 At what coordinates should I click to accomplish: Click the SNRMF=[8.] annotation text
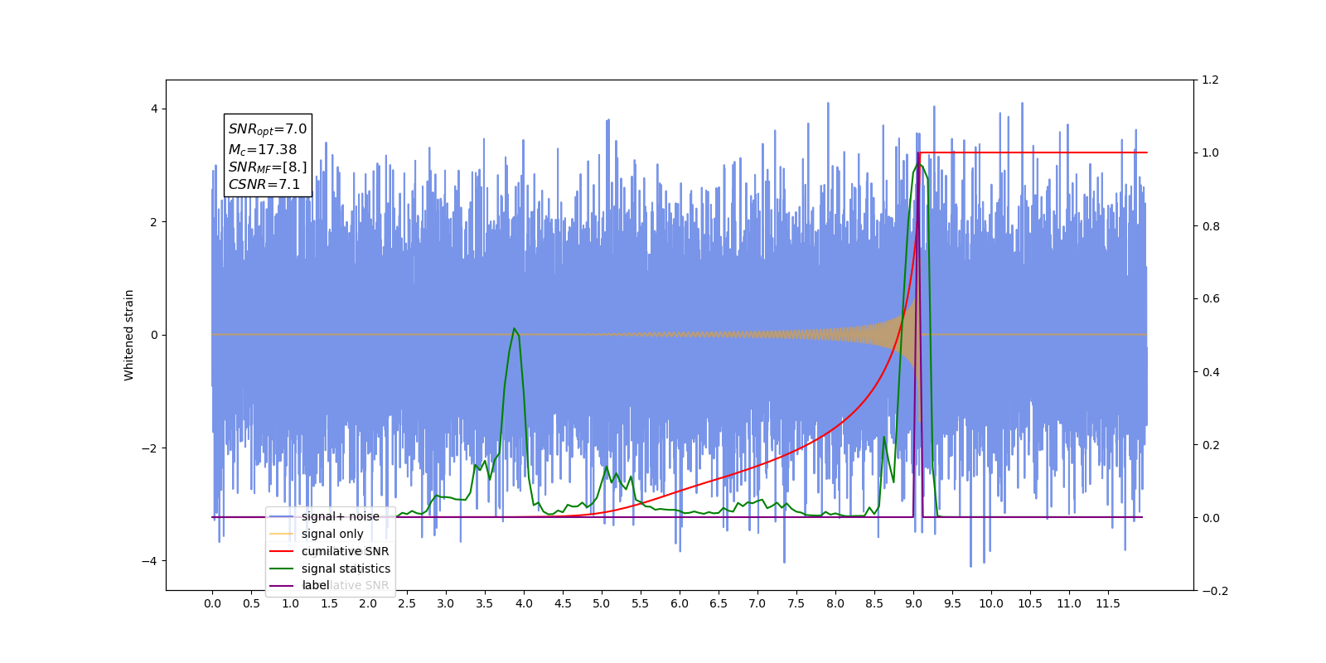pyautogui.click(x=268, y=167)
